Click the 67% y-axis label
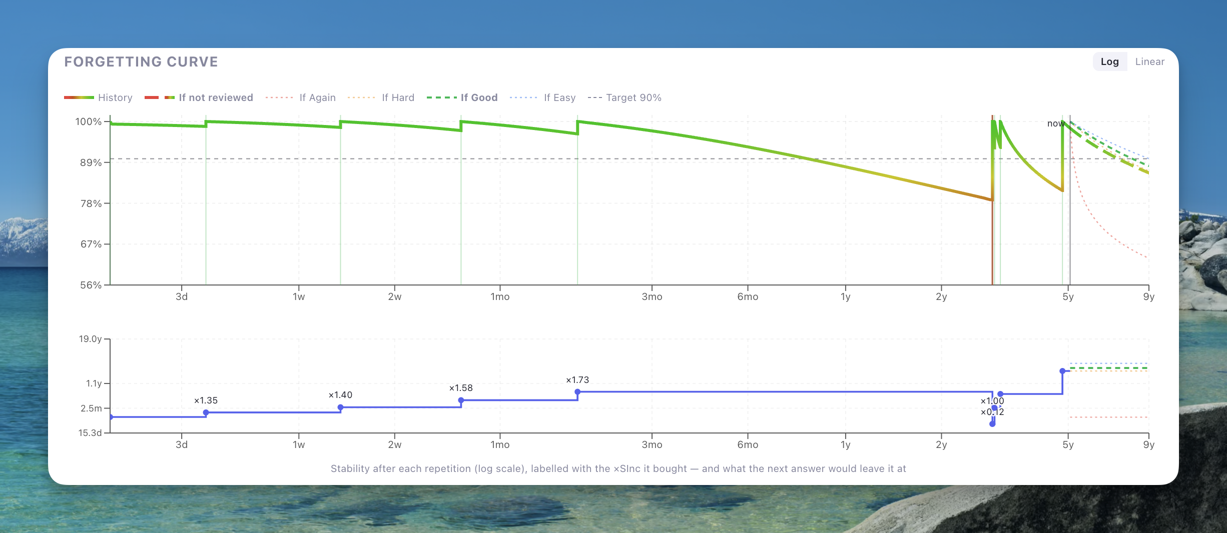This screenshot has height=533, width=1227. 91,244
